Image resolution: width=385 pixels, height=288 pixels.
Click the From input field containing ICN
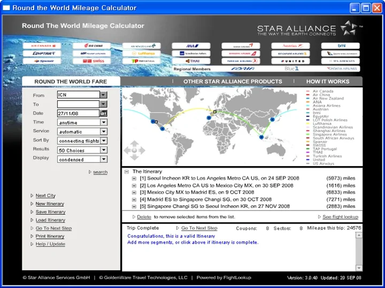pyautogui.click(x=78, y=95)
